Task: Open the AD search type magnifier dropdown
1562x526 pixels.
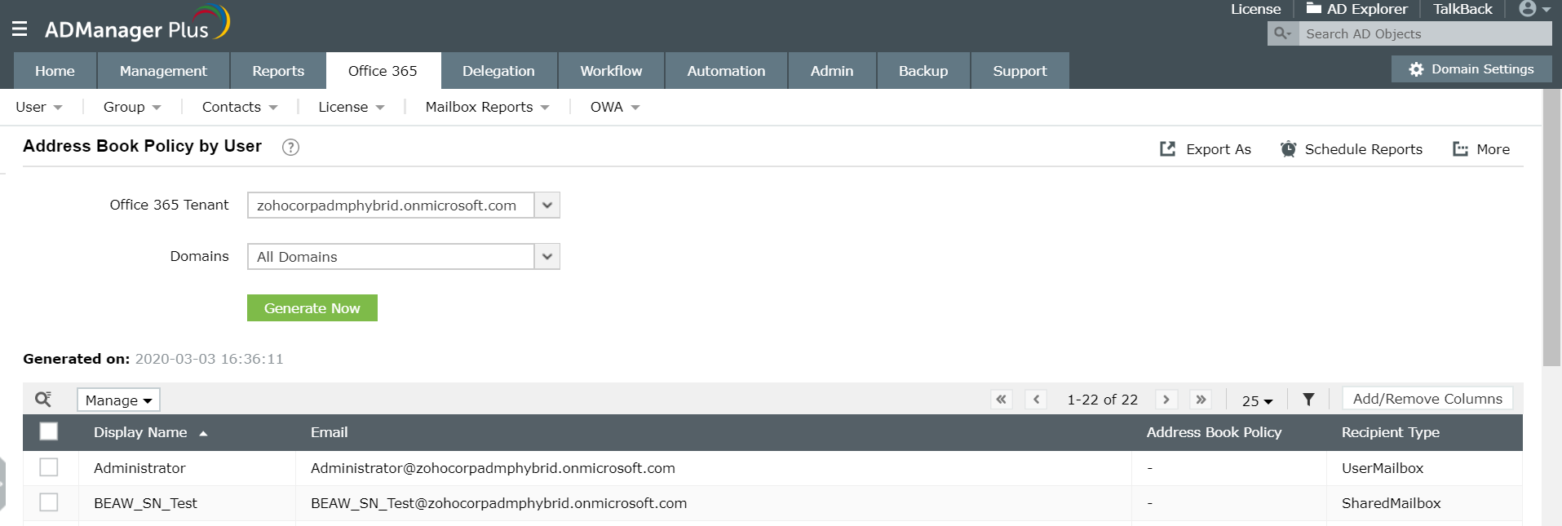Action: (x=1283, y=33)
